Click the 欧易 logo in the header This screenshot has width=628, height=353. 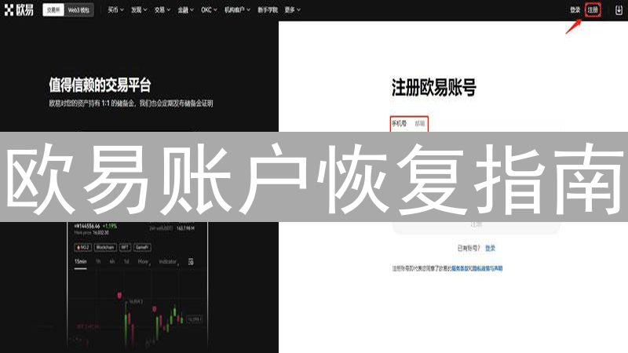[19, 9]
